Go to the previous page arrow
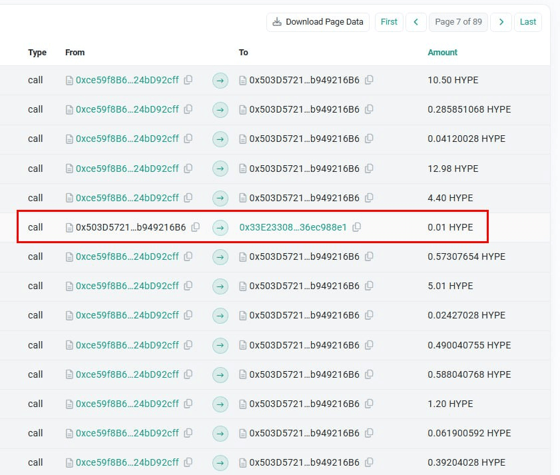 pos(416,22)
